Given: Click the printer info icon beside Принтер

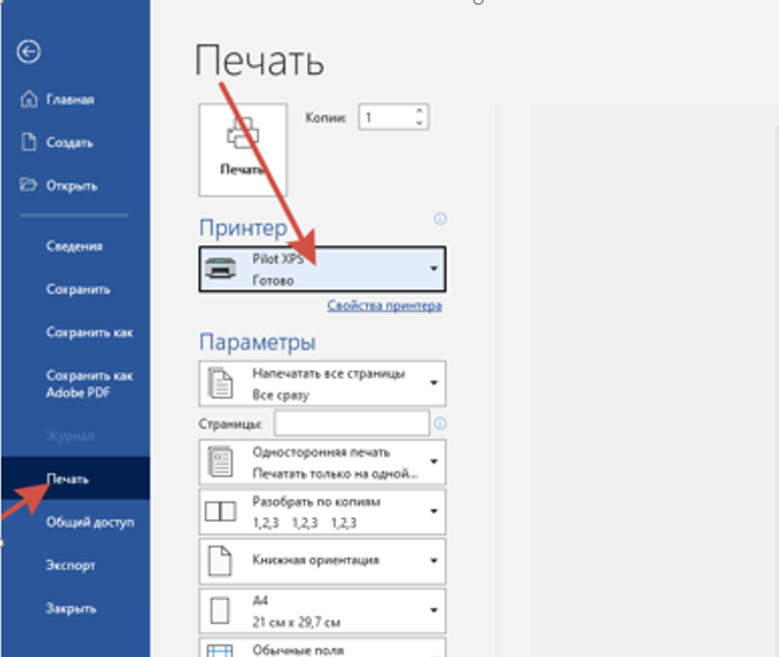Looking at the screenshot, I should (x=440, y=219).
